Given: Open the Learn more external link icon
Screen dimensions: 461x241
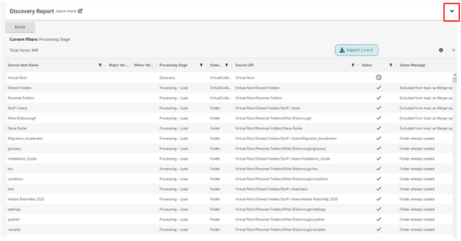Looking at the screenshot, I should coord(80,11).
